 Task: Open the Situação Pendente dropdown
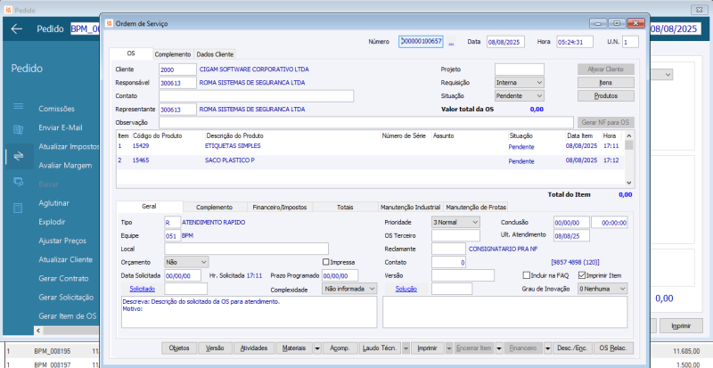coord(520,96)
